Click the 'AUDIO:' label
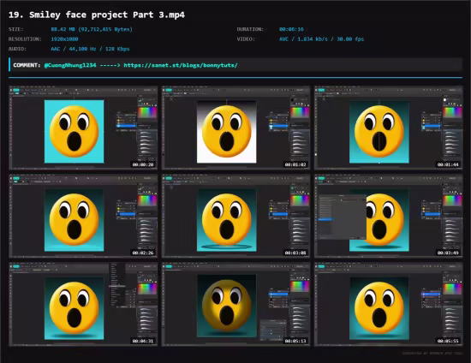Screen dimensions: 471x363 click(x=17, y=49)
